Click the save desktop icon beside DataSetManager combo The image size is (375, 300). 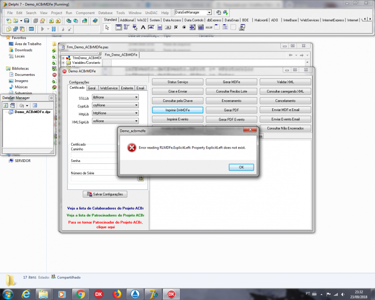click(x=219, y=12)
